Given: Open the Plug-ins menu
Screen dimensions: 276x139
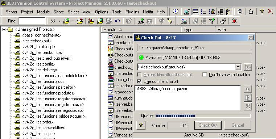Looking at the screenshot, I should 132,12.
